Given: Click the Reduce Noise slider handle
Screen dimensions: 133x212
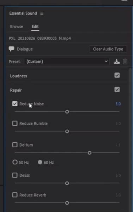Looking at the screenshot, I should (67, 112).
